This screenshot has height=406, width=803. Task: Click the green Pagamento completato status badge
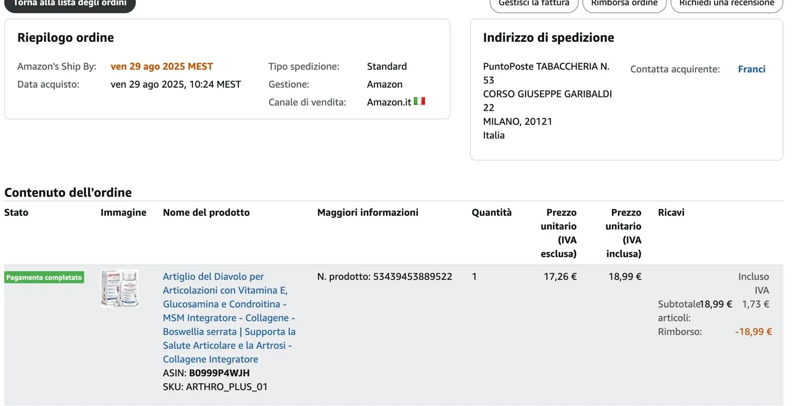(x=44, y=278)
